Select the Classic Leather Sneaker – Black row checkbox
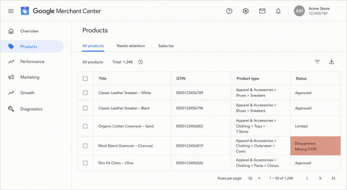Image resolution: width=347 pixels, height=190 pixels. click(85, 108)
